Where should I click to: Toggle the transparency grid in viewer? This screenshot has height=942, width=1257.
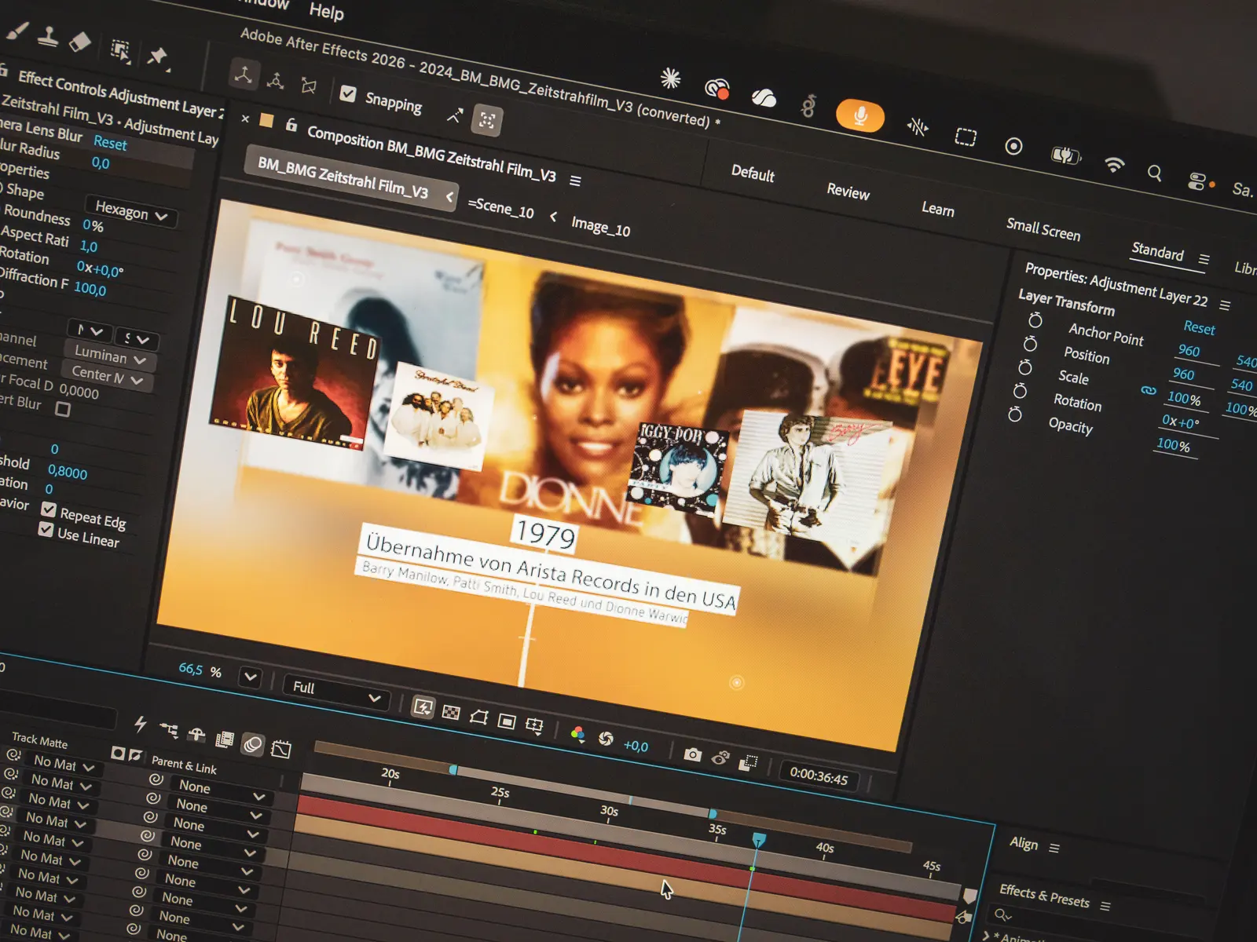tap(451, 712)
